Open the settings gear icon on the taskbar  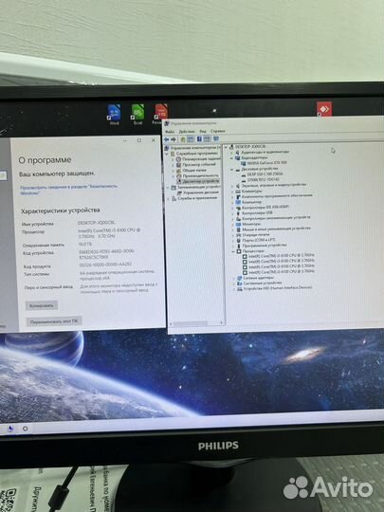tap(26, 428)
